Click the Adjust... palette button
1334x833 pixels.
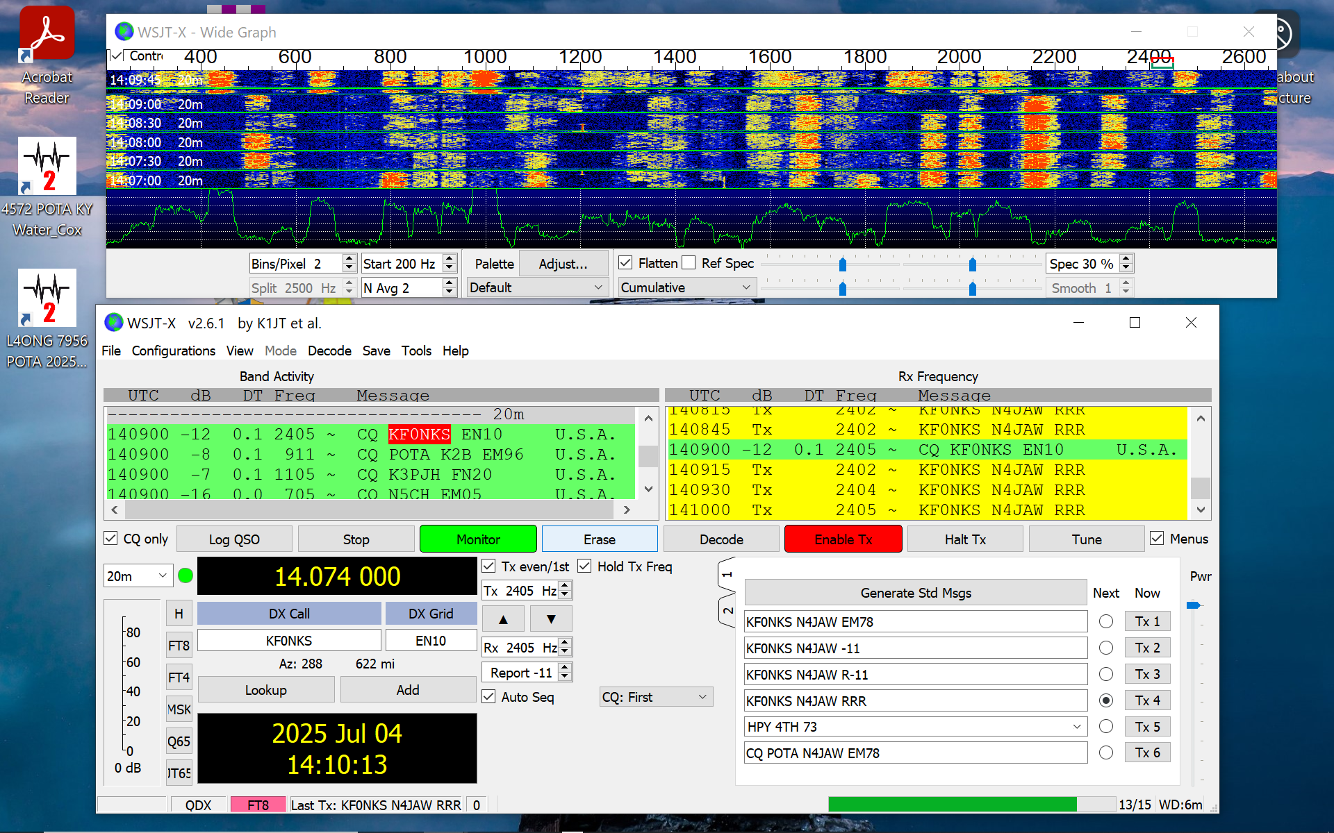click(x=563, y=264)
